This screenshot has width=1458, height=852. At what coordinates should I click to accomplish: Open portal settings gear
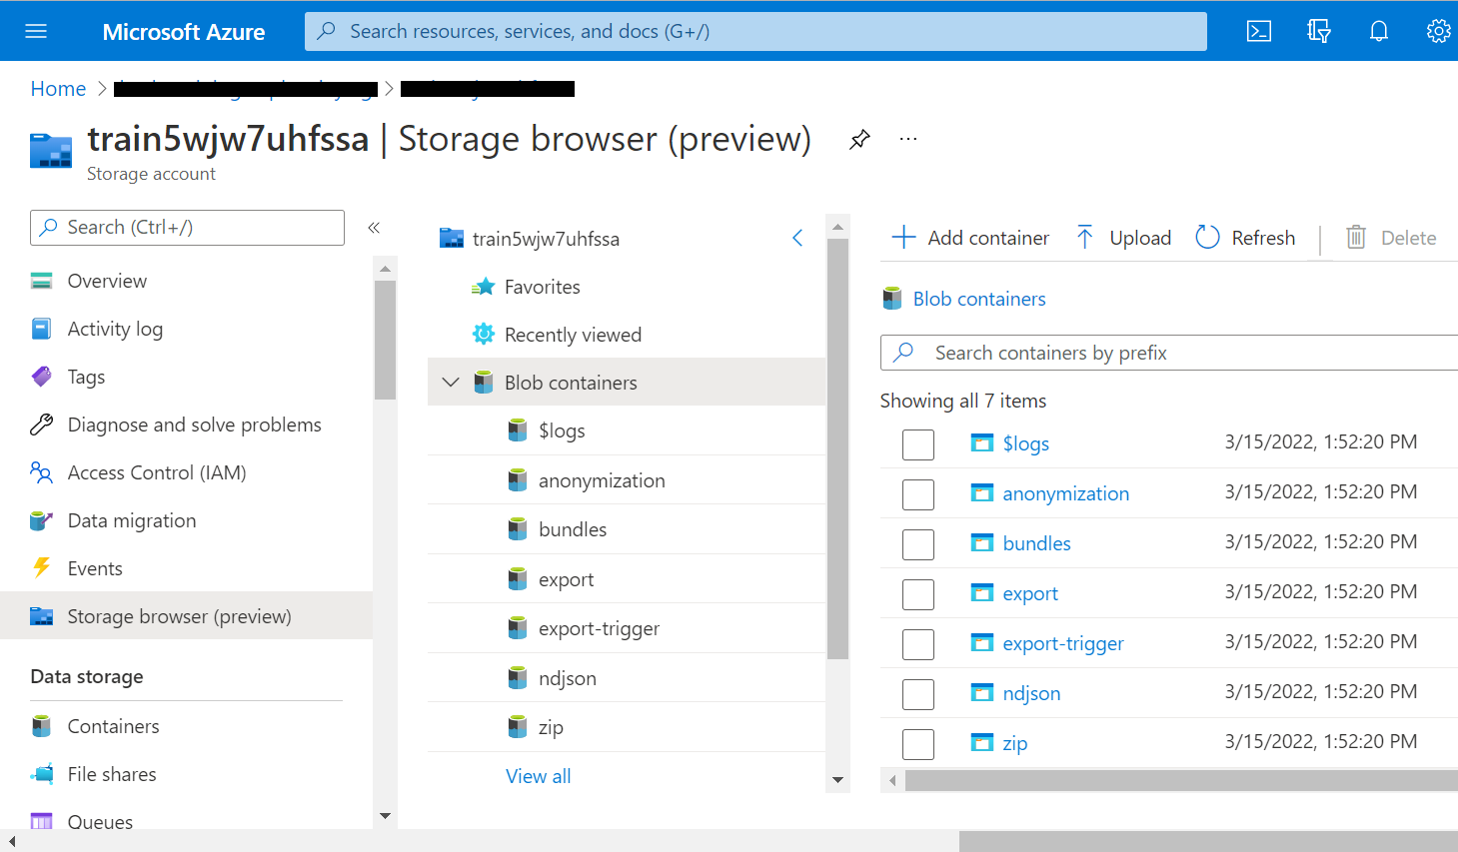[x=1438, y=31]
